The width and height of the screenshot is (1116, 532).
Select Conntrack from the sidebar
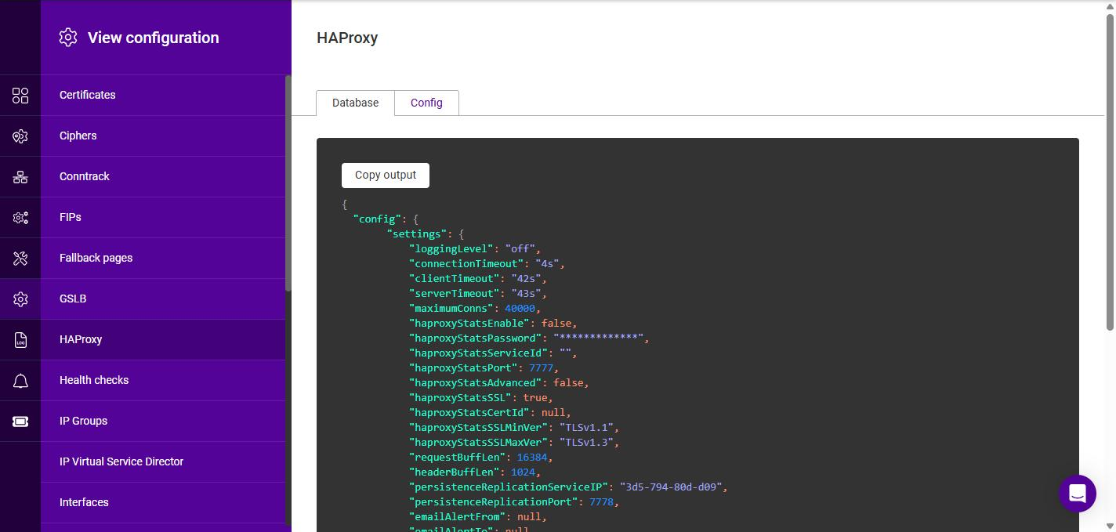163,177
